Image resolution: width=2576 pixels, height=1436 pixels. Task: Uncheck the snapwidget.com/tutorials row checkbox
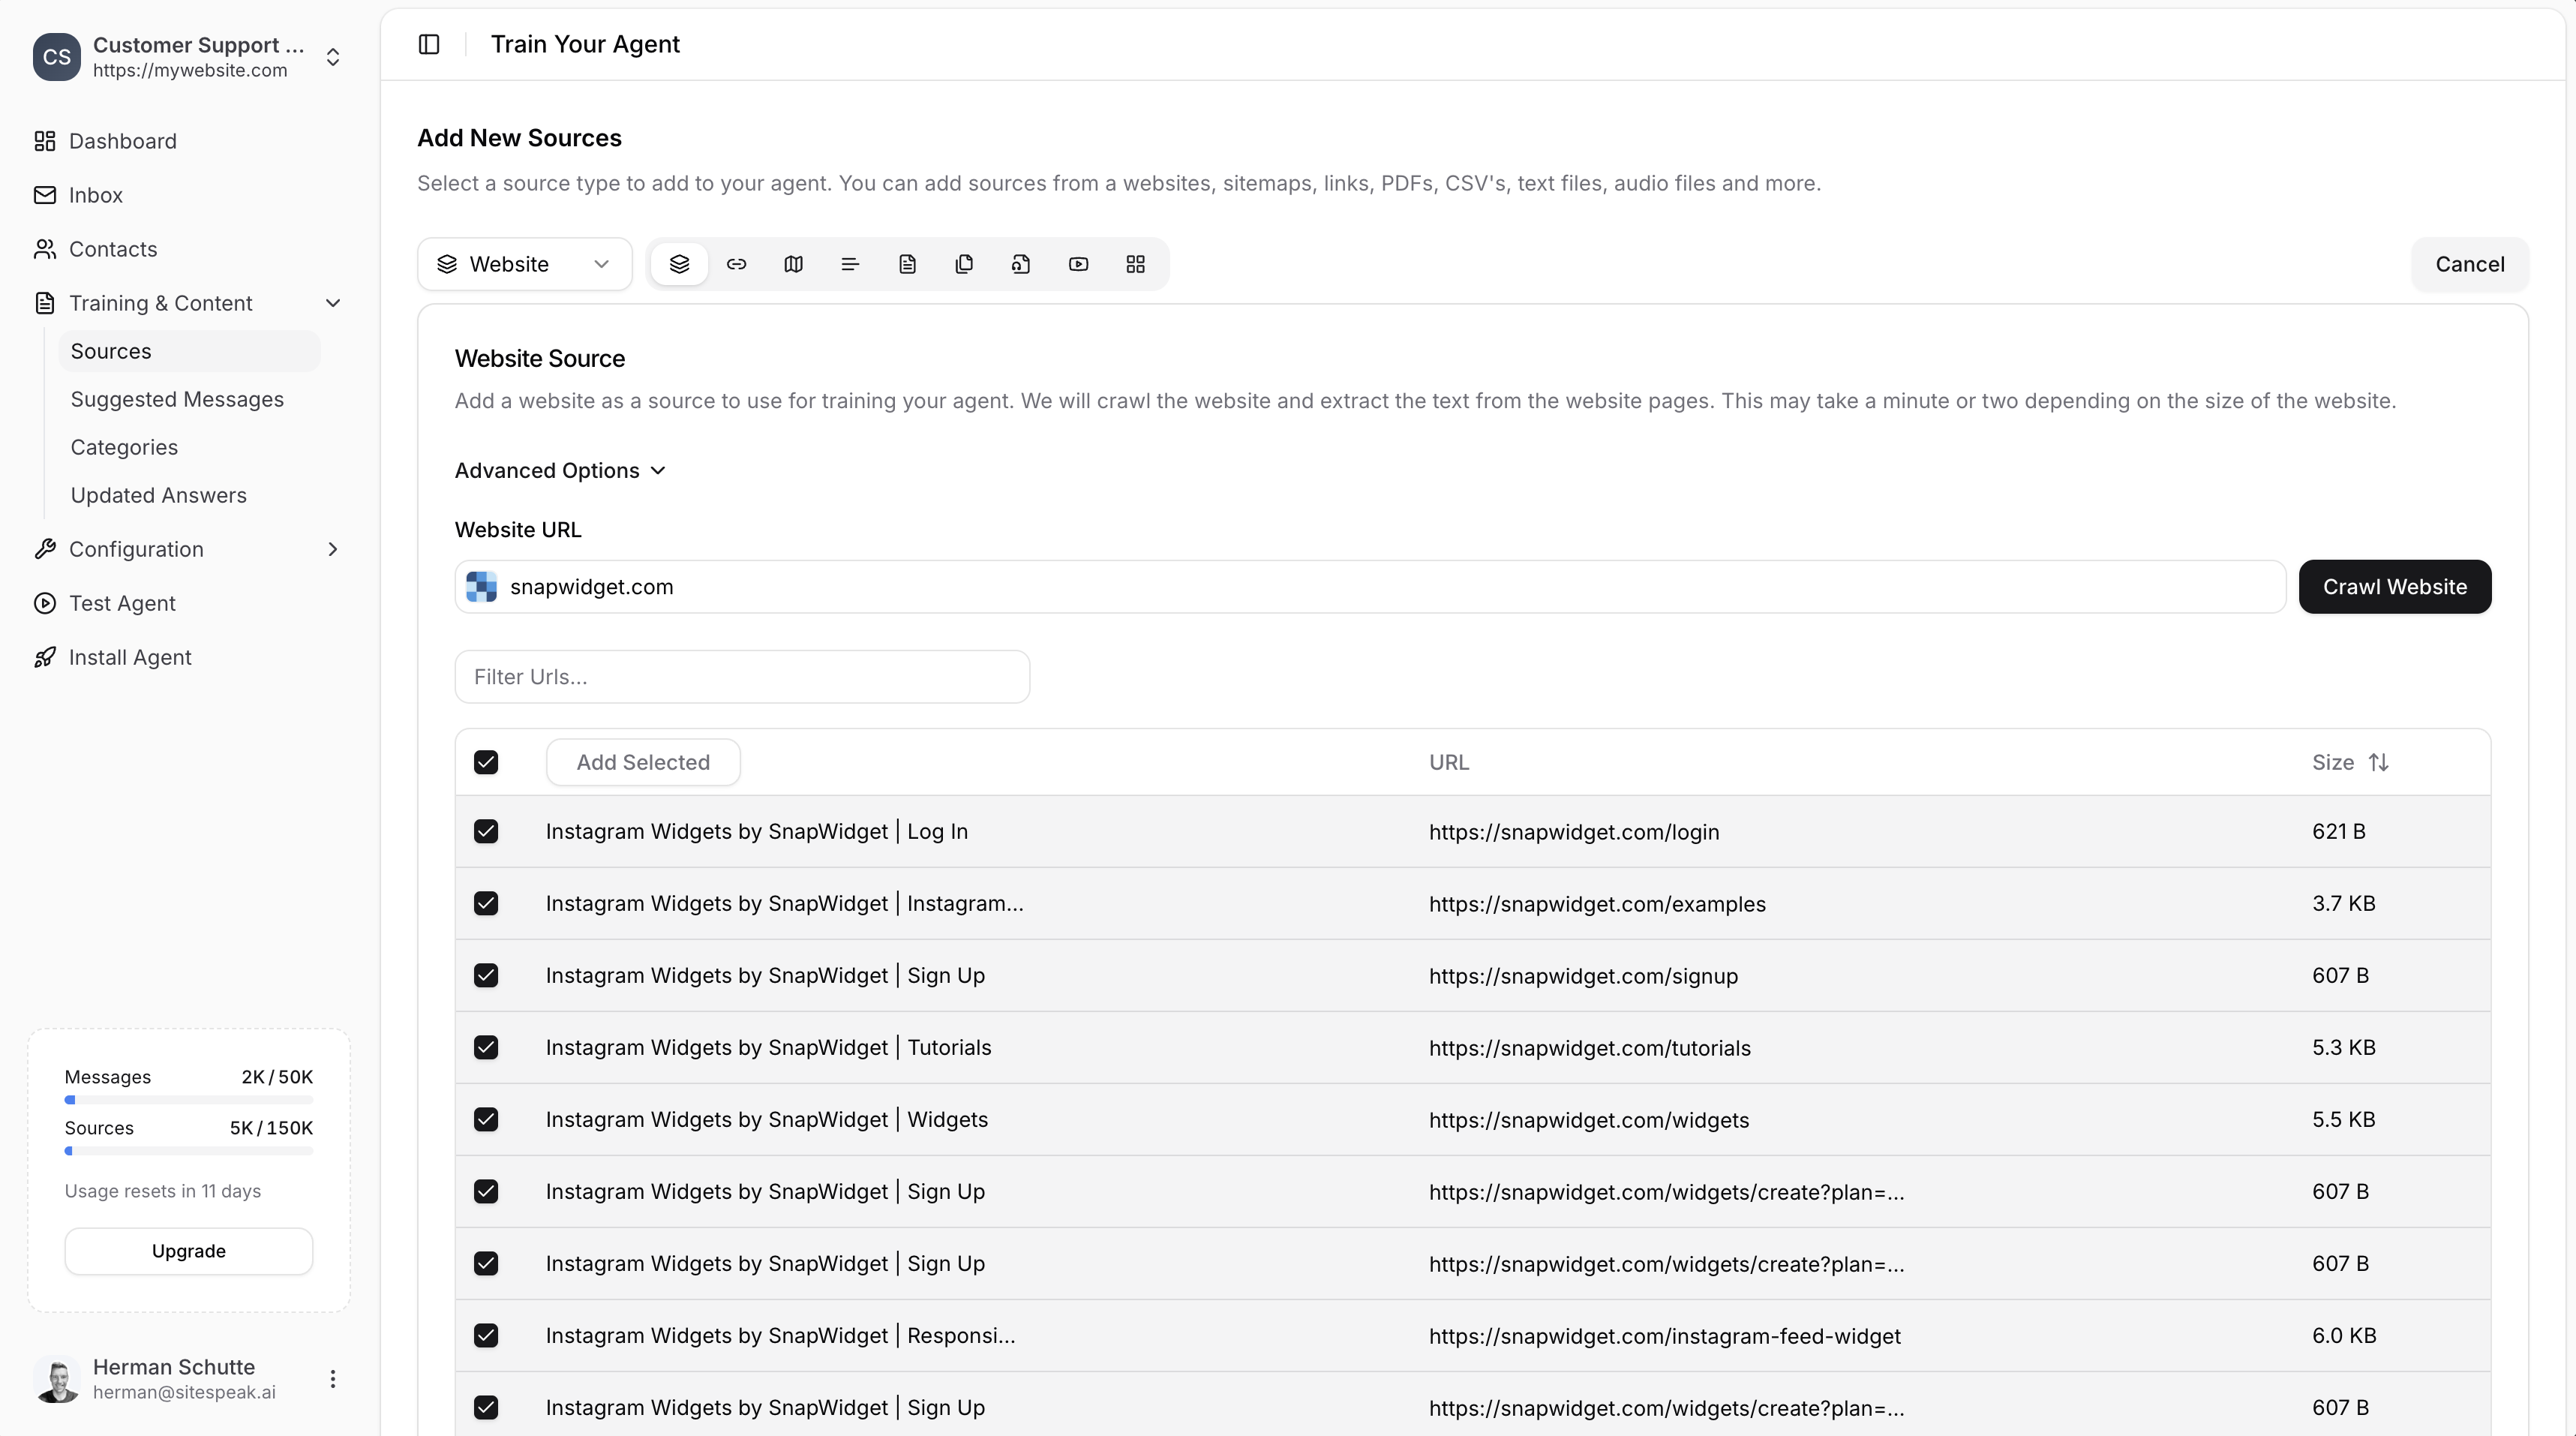click(487, 1047)
